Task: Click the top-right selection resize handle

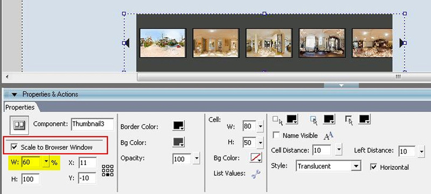Action: tap(405, 13)
